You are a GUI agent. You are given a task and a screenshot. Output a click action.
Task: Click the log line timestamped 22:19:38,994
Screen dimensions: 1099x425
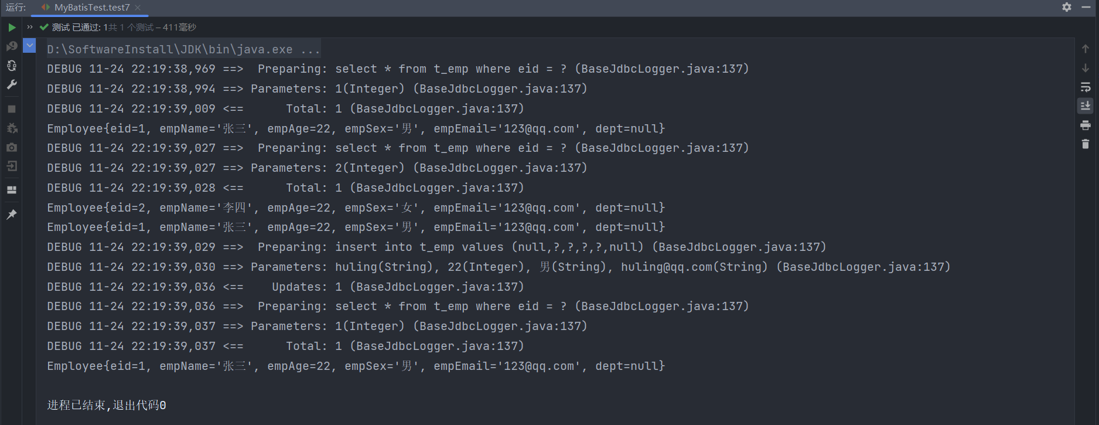(x=317, y=89)
